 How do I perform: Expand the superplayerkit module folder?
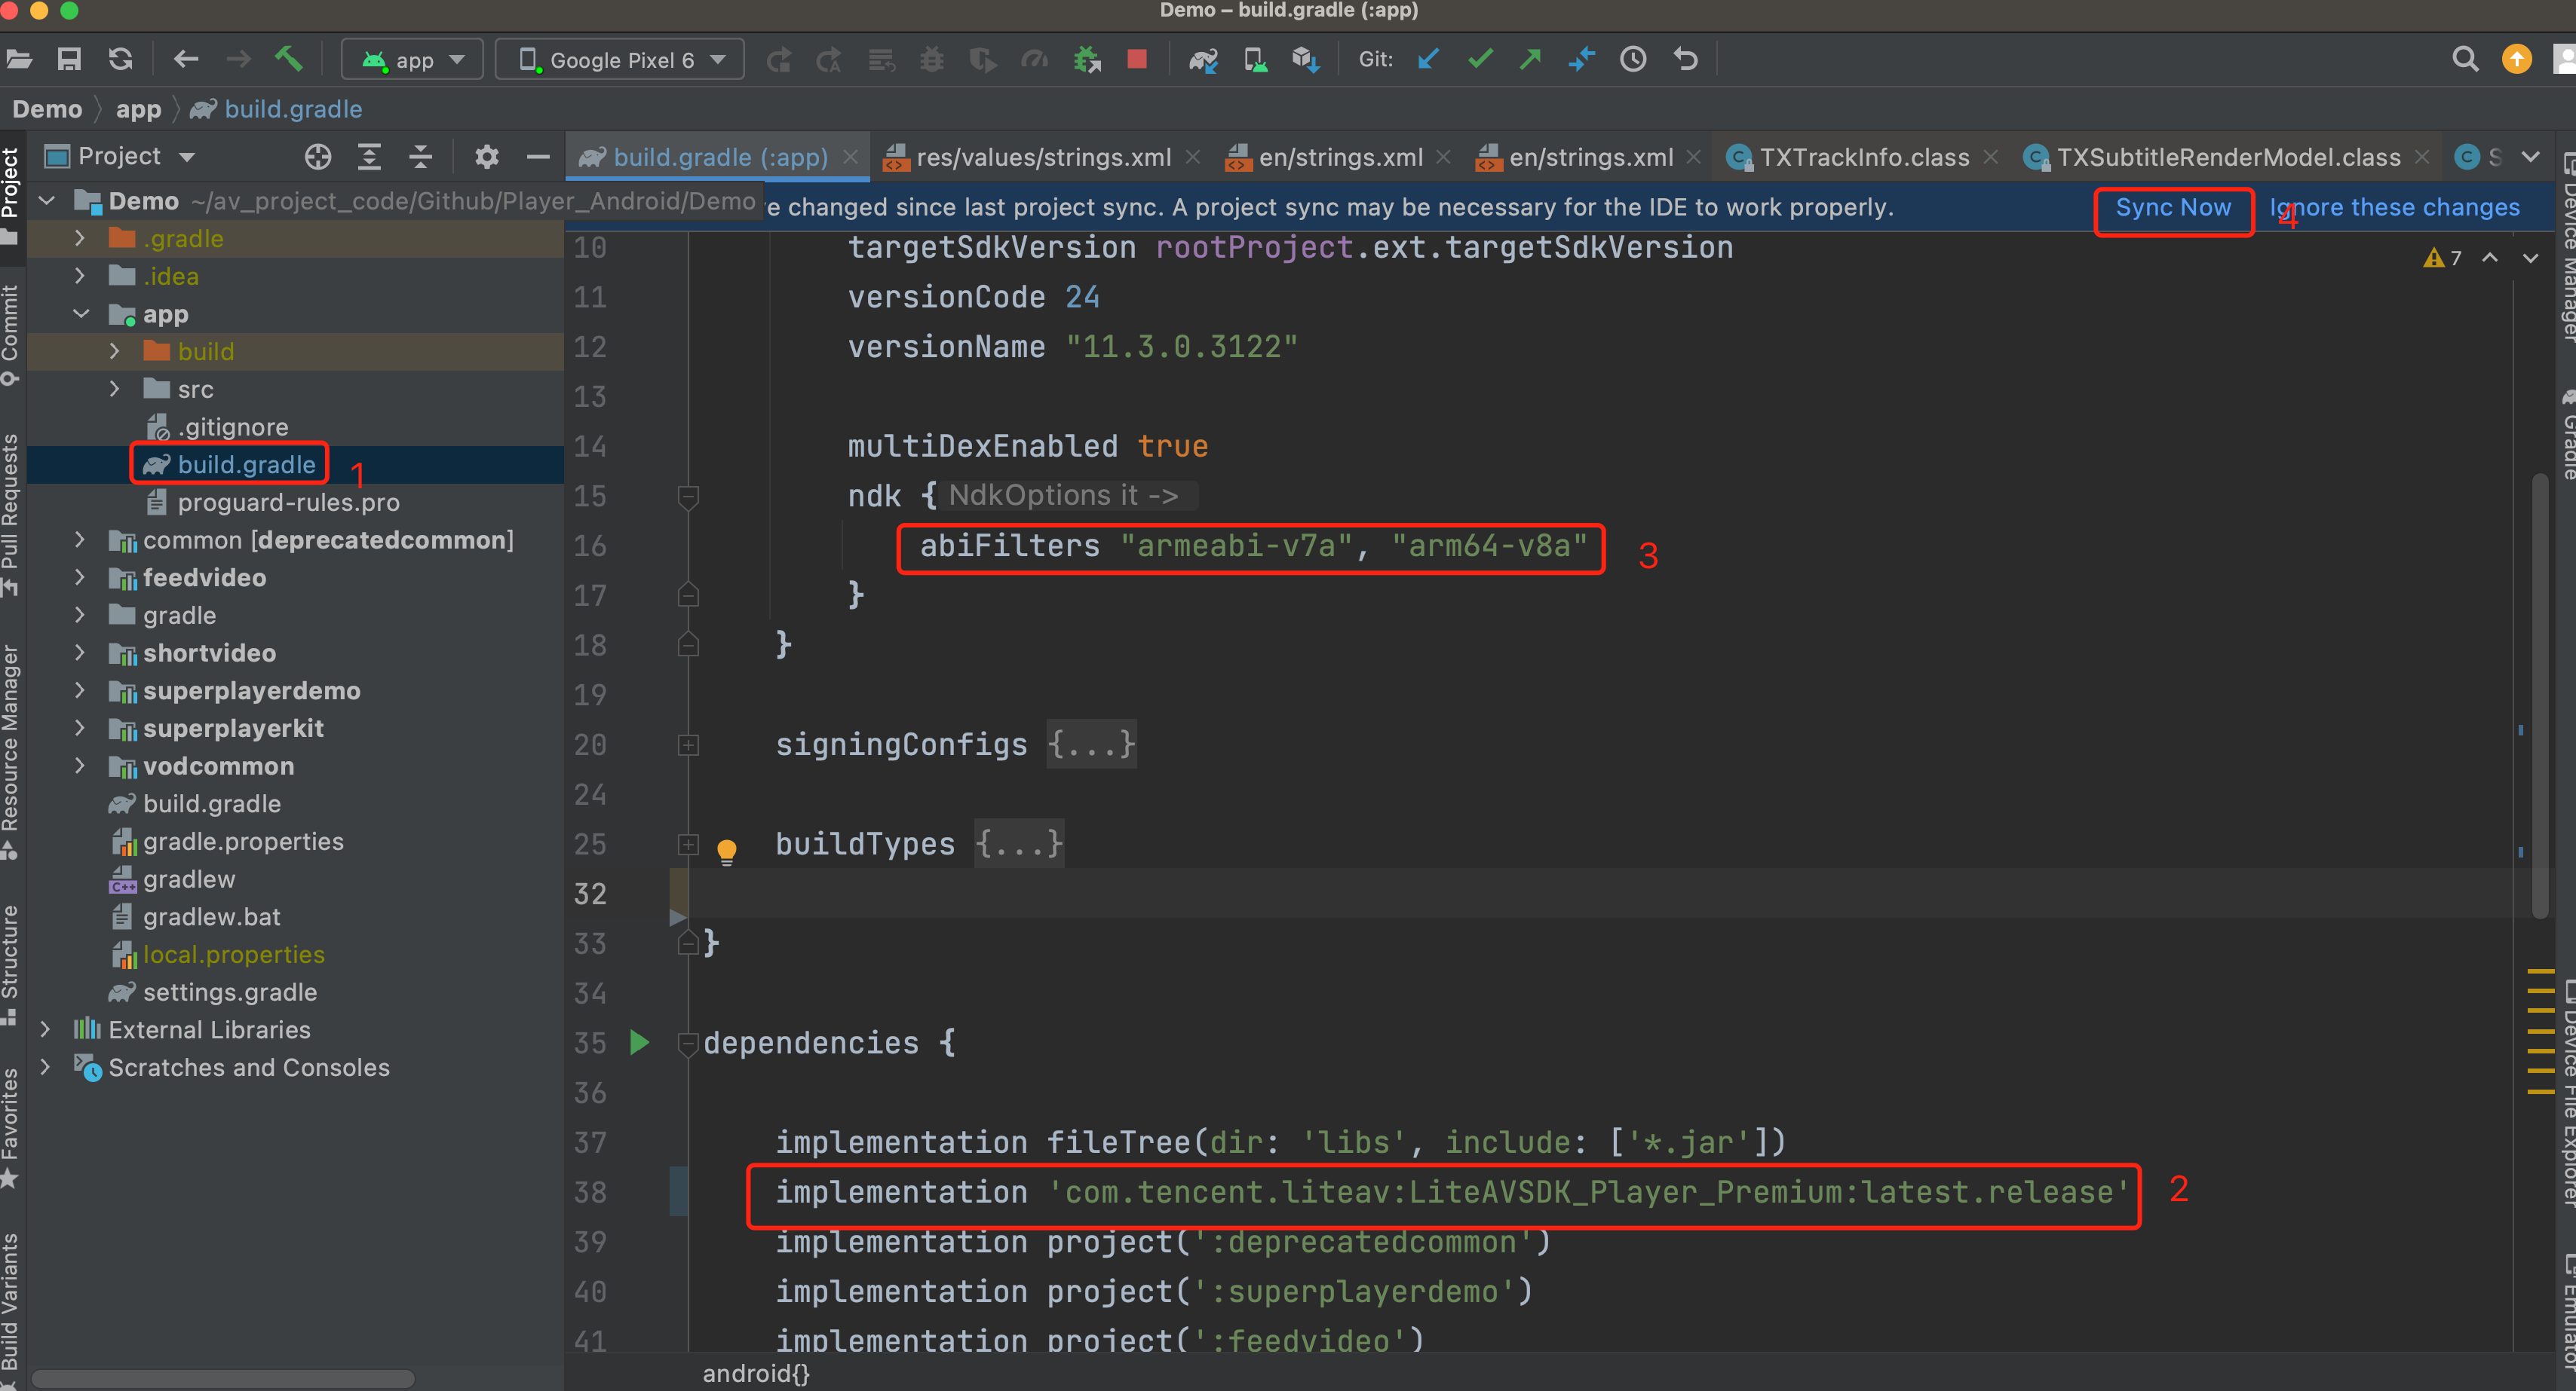[80, 729]
